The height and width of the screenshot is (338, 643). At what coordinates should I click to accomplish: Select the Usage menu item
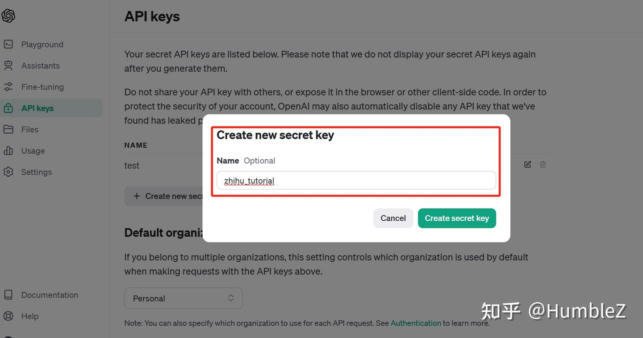tap(33, 151)
